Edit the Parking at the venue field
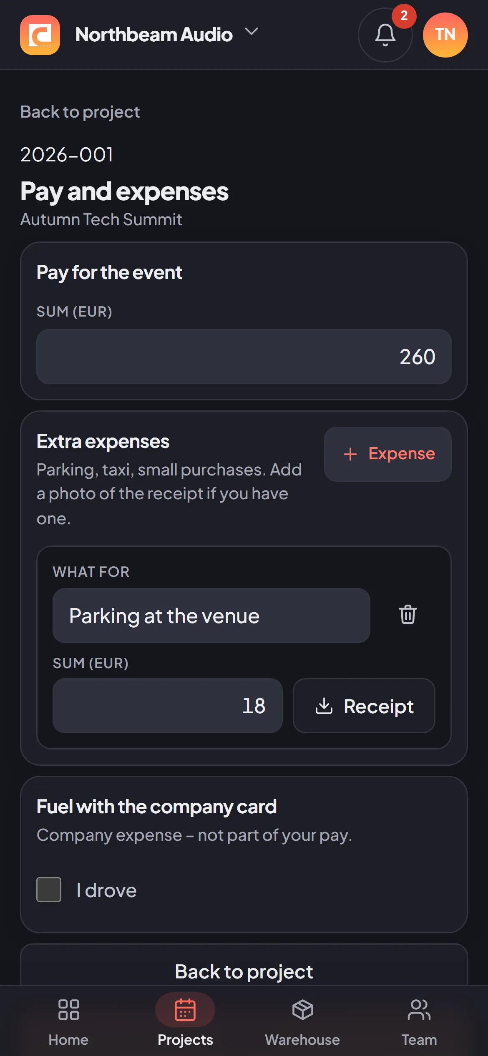This screenshot has height=1056, width=488. (x=211, y=616)
